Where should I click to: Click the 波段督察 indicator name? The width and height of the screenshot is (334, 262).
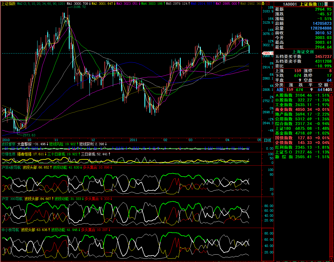click(x=8, y=144)
